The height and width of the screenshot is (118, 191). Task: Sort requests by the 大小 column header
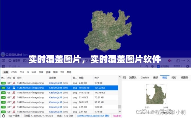coord(97,78)
